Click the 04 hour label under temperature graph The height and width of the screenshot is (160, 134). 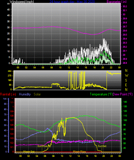click(37, 156)
